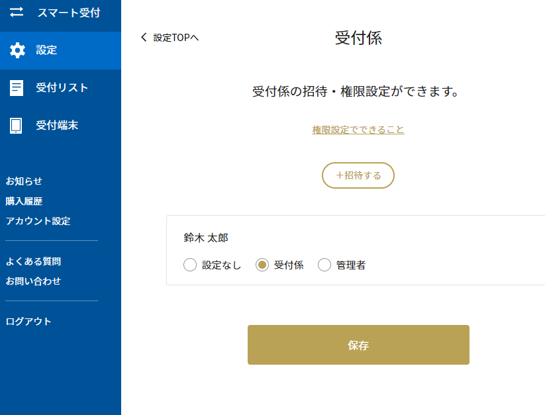545x415 pixels.
Task: Click the gear icon for 設定
Action: point(17,50)
